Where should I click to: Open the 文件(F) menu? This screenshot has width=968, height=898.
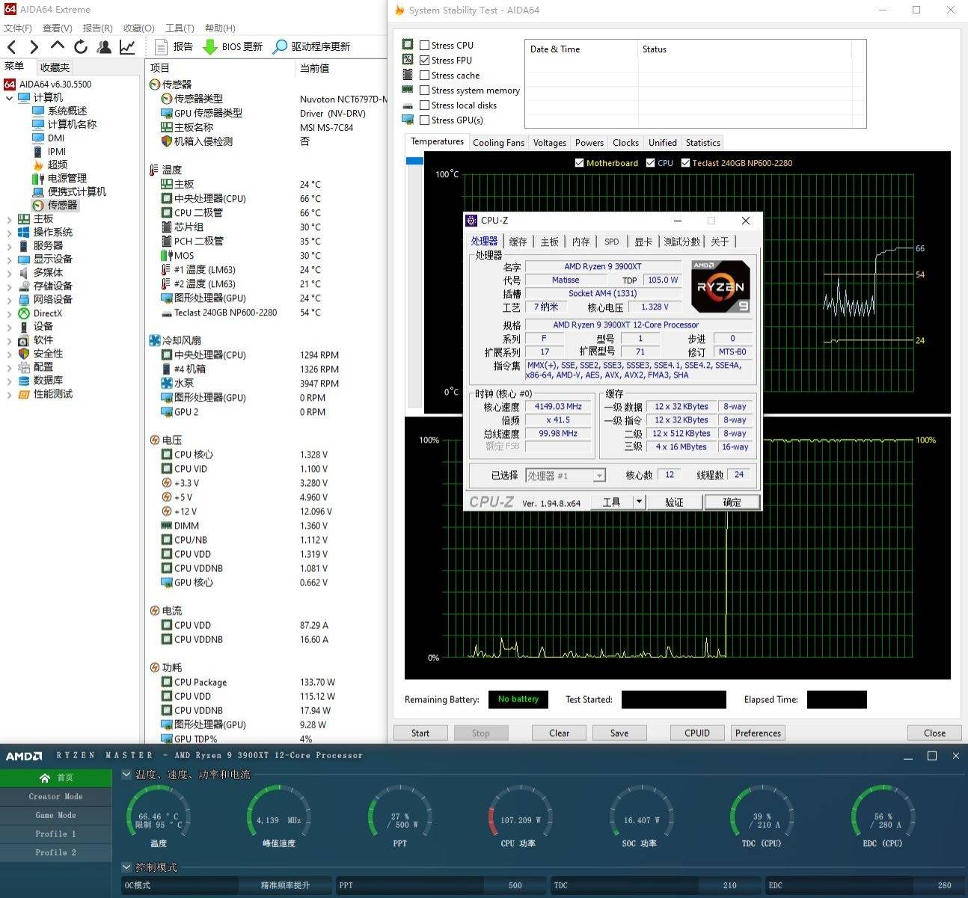pos(17,28)
